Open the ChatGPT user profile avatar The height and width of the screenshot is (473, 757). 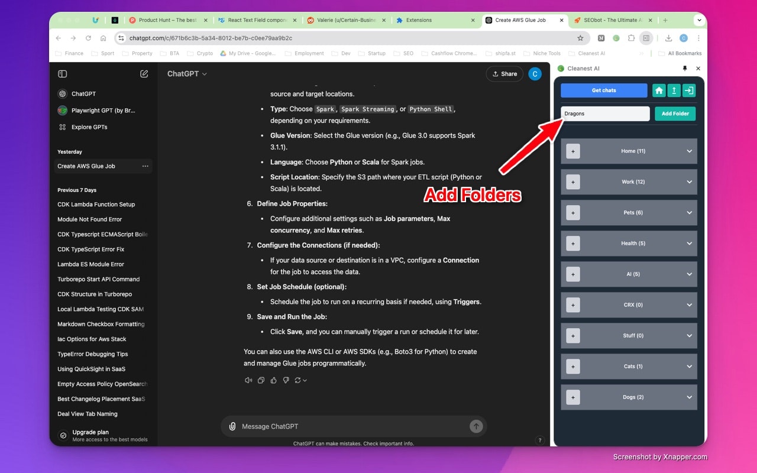tap(535, 74)
